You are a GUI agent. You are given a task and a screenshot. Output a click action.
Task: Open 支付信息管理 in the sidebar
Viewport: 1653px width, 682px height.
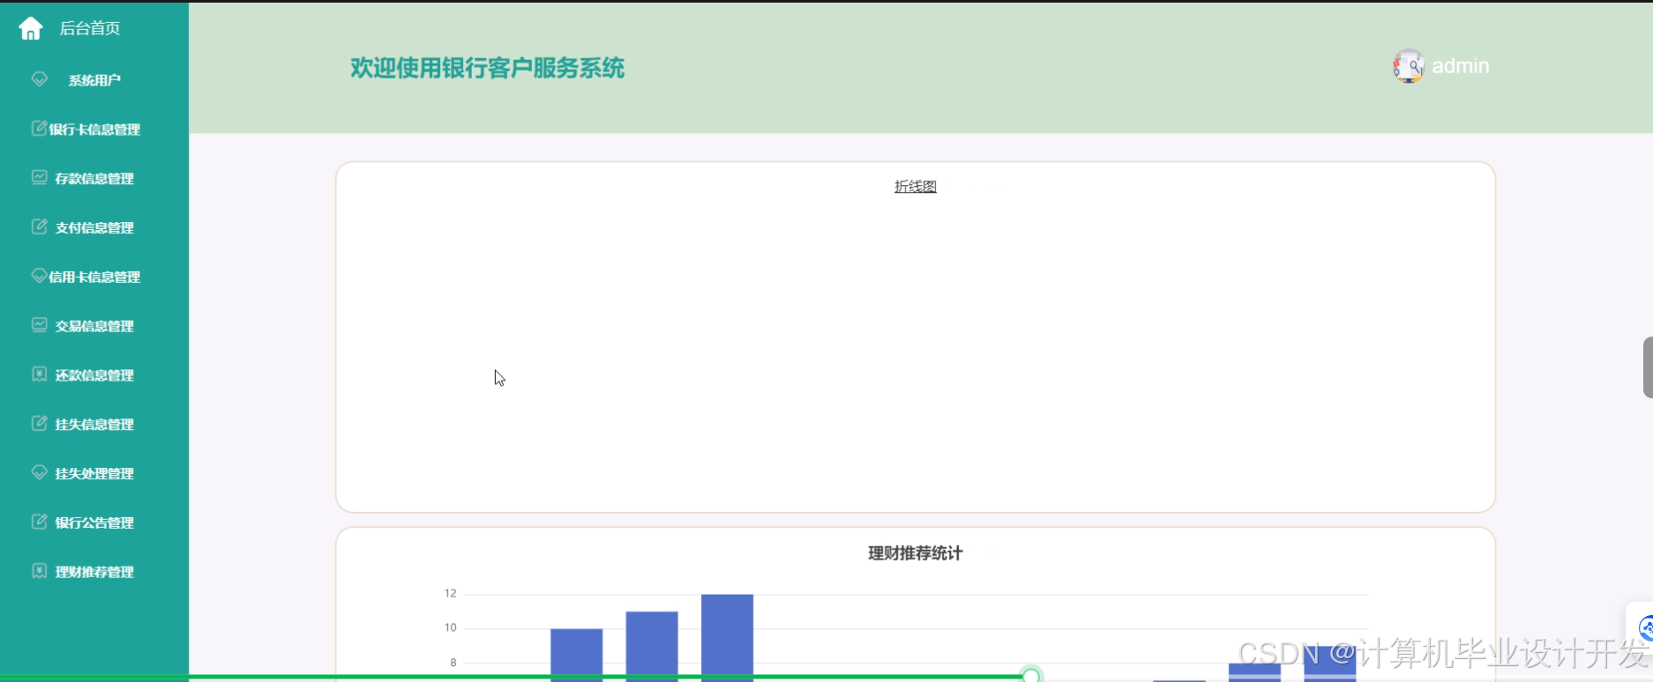[x=94, y=228]
